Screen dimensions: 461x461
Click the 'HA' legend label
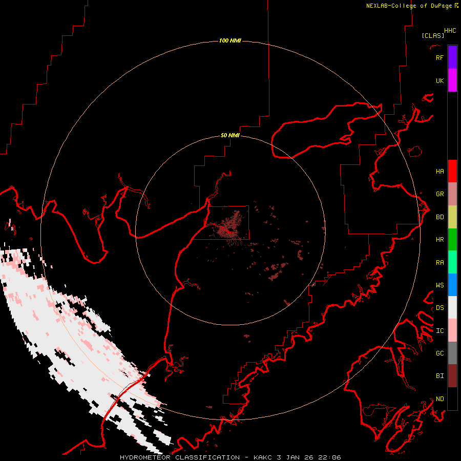(x=439, y=171)
